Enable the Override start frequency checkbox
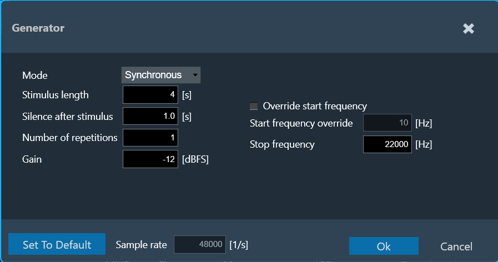498x262 pixels. [x=254, y=106]
